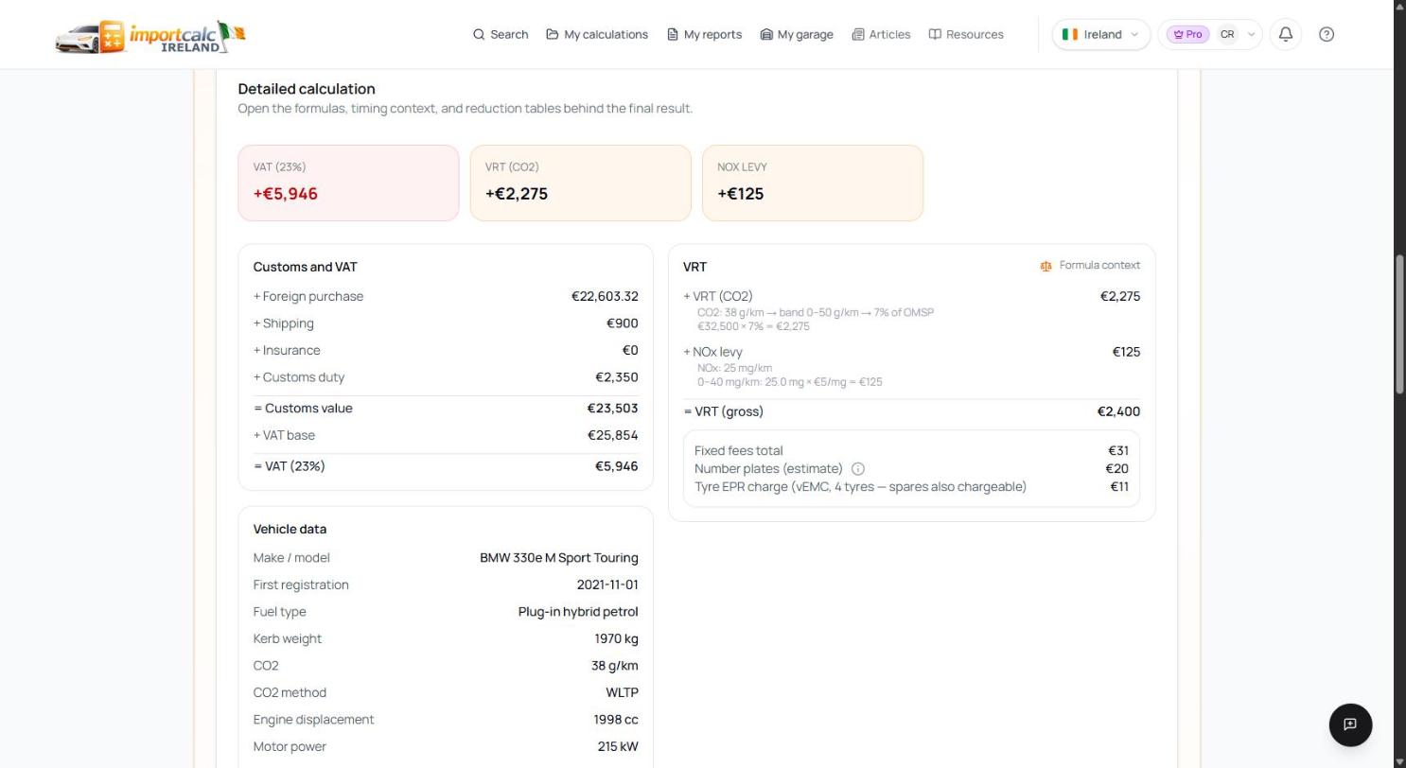Viewport: 1406px width, 768px height.
Task: Select the VAT (23%) summary card
Action: (x=348, y=183)
